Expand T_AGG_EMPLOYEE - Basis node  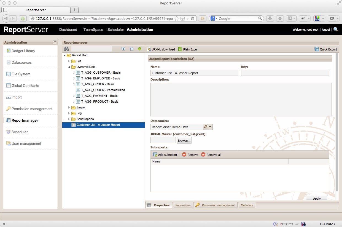click(x=74, y=79)
